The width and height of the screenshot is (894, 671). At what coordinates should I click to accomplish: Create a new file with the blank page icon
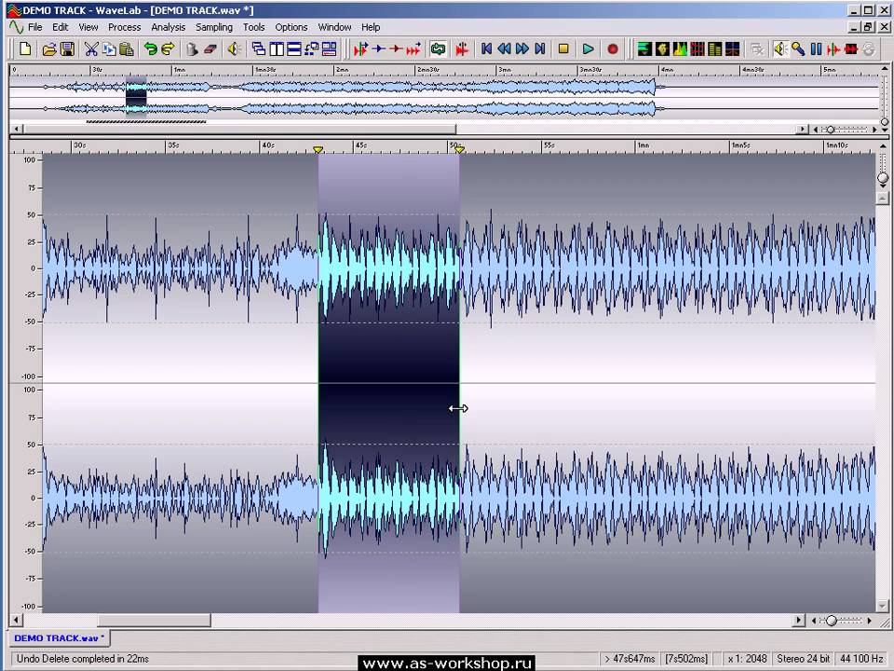25,49
